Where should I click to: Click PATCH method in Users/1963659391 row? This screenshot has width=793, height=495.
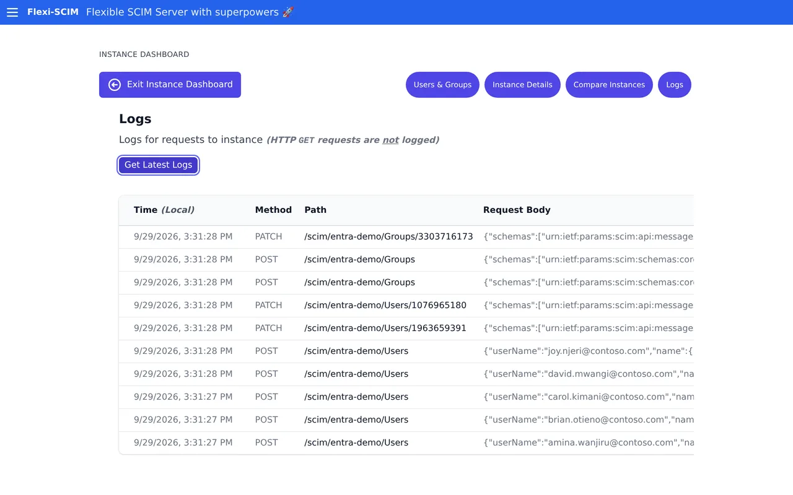click(x=268, y=328)
